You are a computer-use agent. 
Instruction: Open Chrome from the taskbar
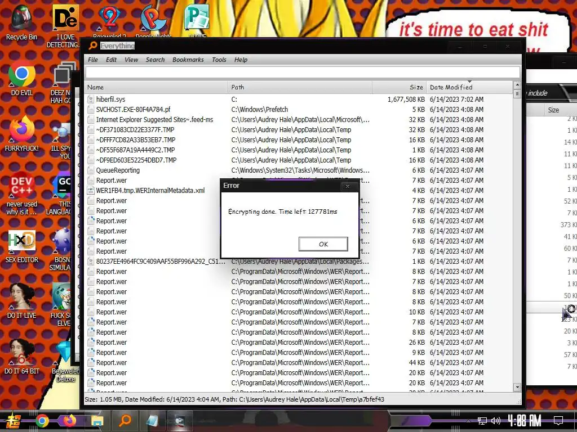[42, 421]
